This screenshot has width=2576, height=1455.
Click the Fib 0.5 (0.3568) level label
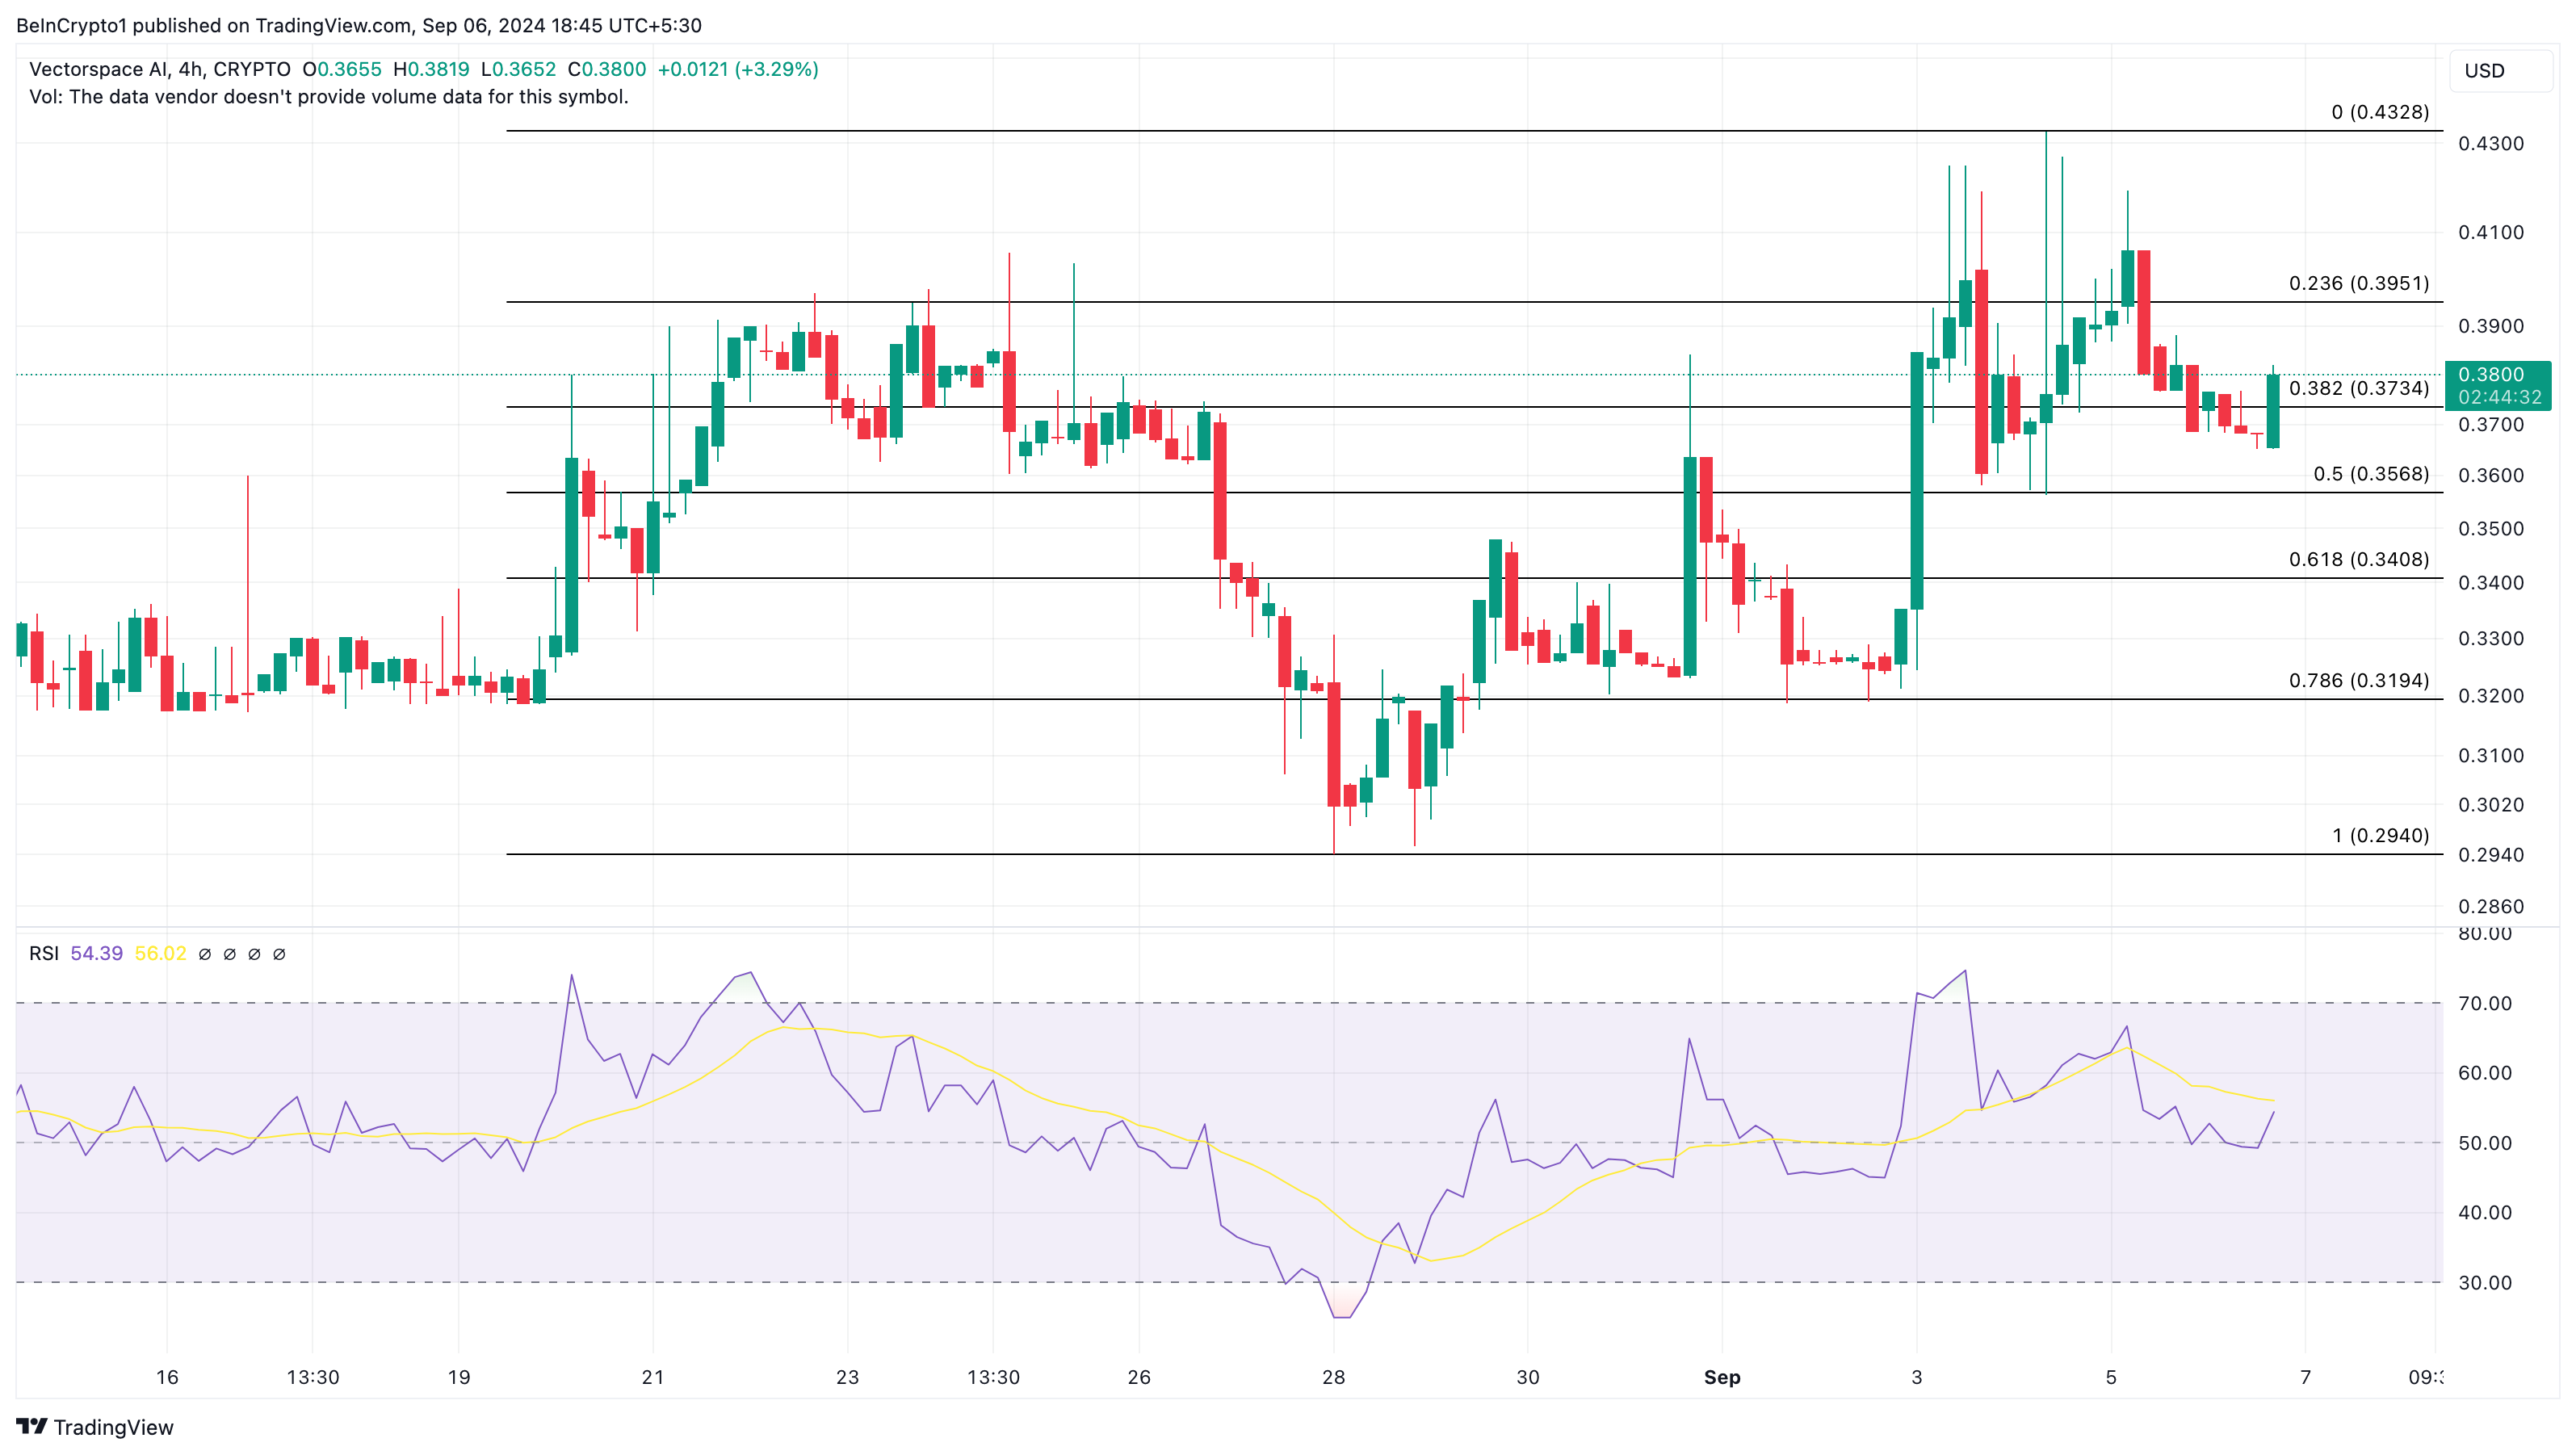pos(2370,474)
